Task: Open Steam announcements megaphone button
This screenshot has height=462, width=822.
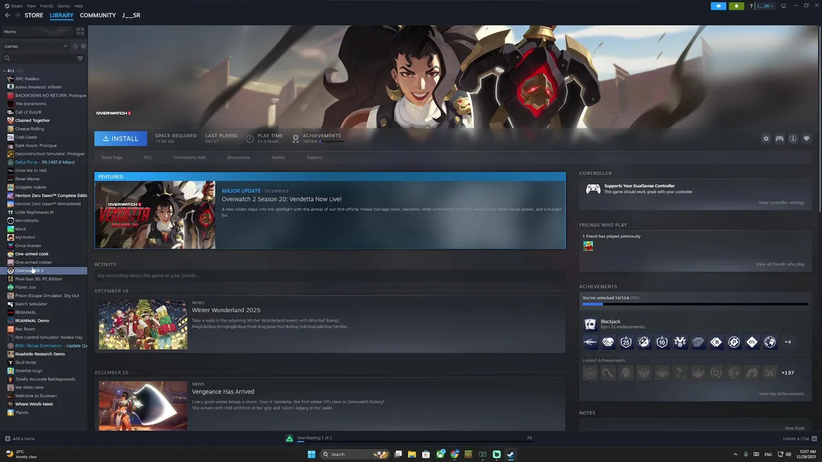Action: pyautogui.click(x=719, y=6)
